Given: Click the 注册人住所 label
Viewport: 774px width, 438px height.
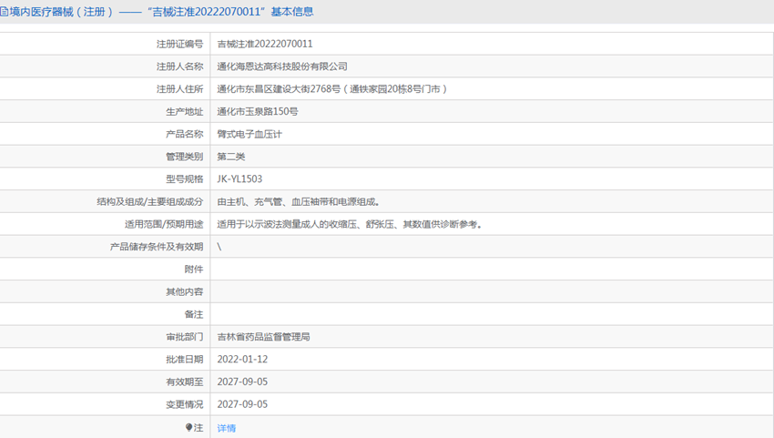Looking at the screenshot, I should click(x=179, y=89).
